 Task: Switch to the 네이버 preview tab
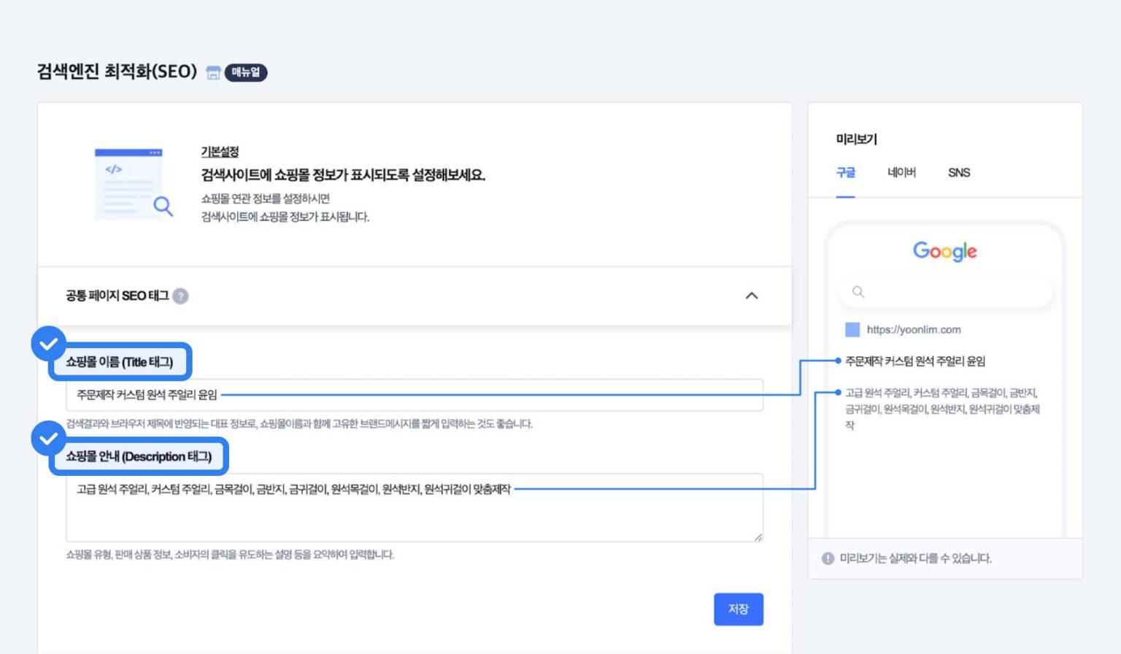coord(901,173)
